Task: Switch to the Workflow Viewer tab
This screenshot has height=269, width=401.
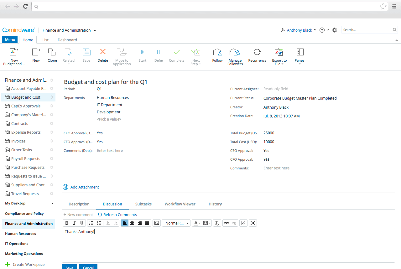Action: tap(180, 204)
